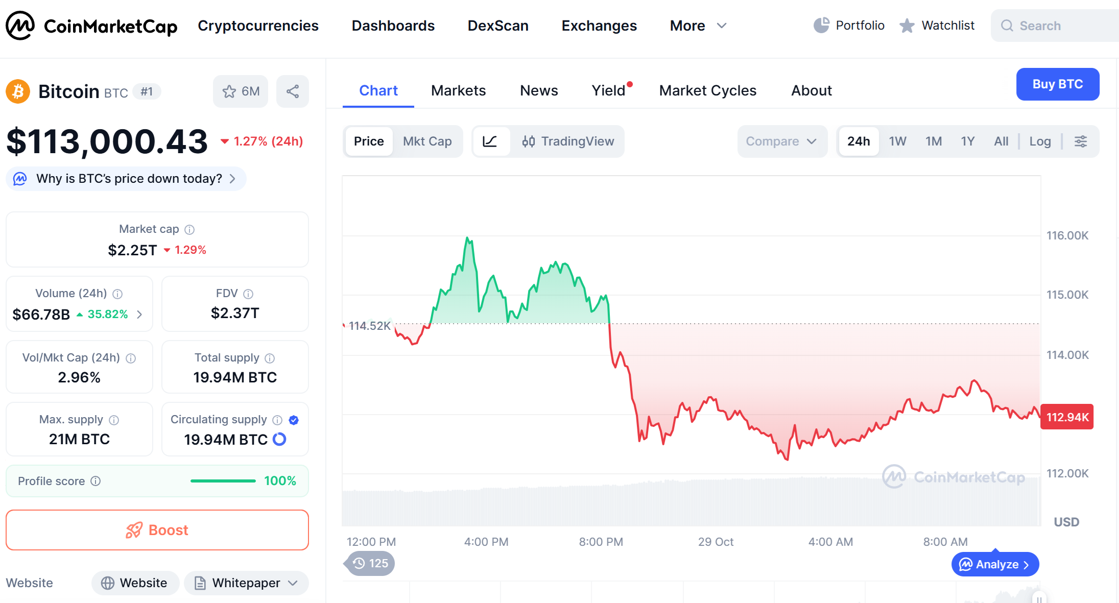
Task: Select the line chart view icon
Action: pos(490,141)
